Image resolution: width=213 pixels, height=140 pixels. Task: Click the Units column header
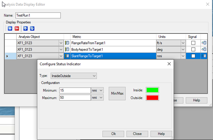[x=171, y=37]
